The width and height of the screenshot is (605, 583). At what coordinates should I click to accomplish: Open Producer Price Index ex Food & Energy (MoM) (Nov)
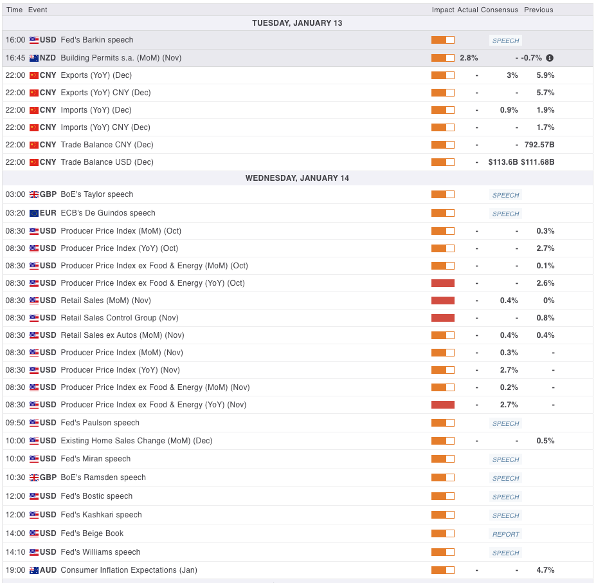155,387
